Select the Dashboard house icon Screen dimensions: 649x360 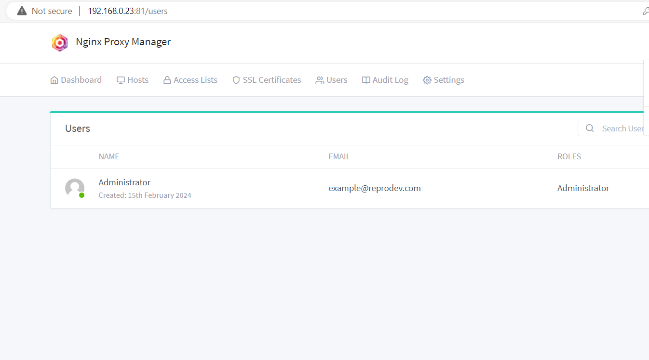point(54,79)
